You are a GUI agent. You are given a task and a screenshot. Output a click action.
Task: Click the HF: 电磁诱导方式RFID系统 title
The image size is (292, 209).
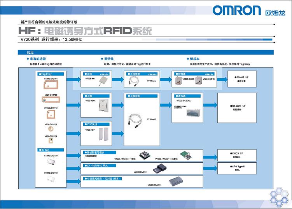click(x=85, y=31)
